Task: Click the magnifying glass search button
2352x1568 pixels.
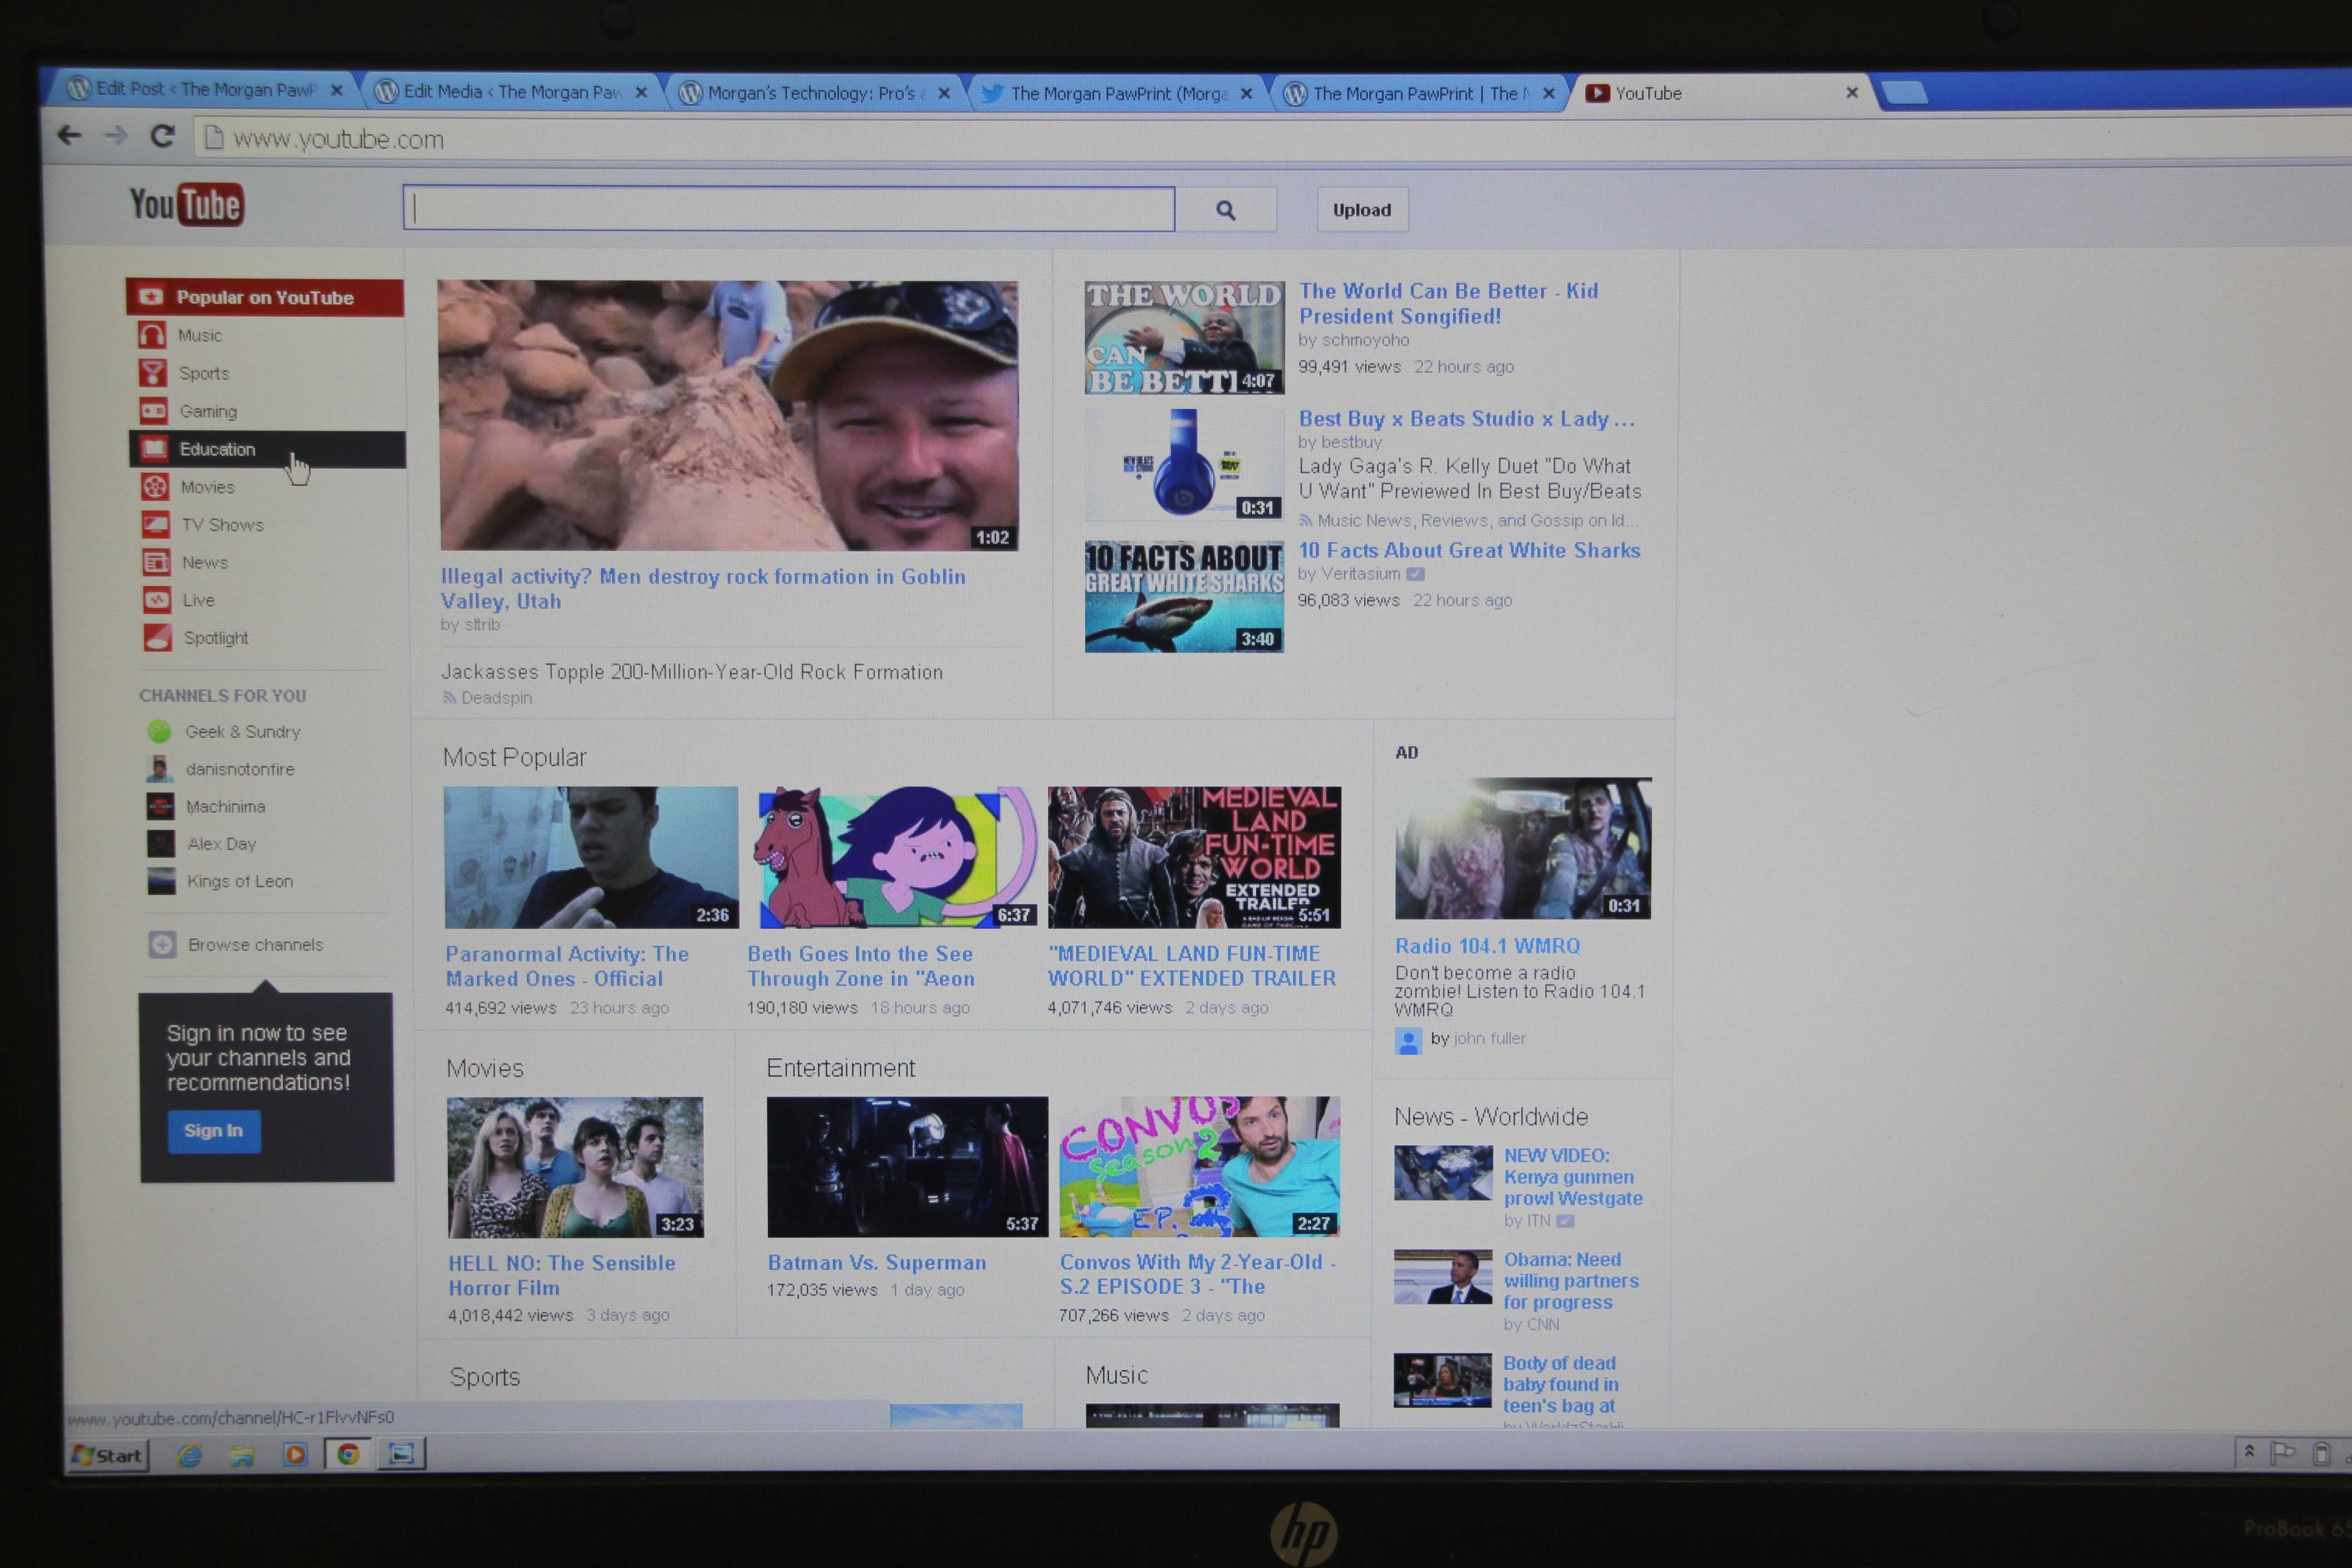Action: click(1225, 210)
